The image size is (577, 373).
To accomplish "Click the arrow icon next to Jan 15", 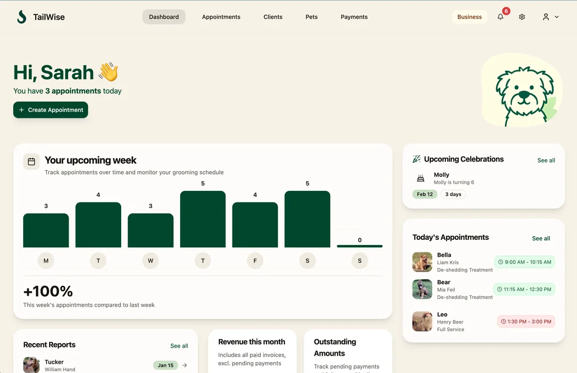I will [x=185, y=365].
